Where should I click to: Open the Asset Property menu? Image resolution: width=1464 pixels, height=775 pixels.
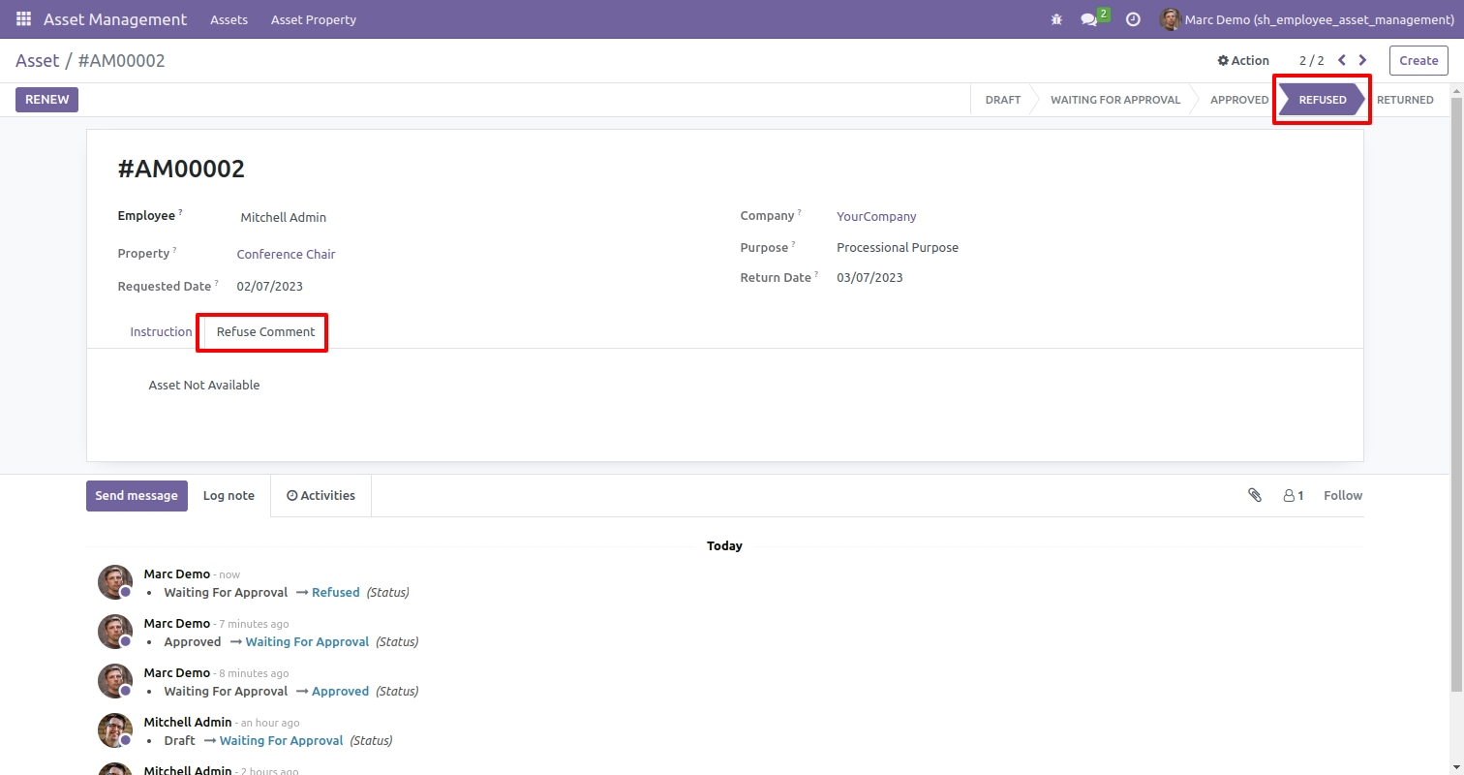pos(314,19)
